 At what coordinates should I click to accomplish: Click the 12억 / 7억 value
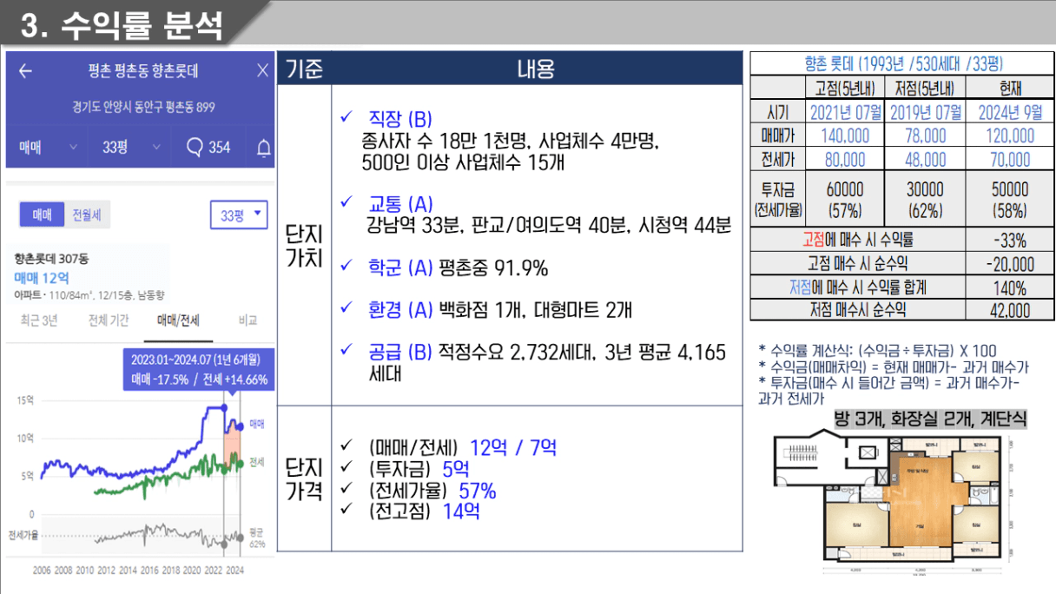513,448
